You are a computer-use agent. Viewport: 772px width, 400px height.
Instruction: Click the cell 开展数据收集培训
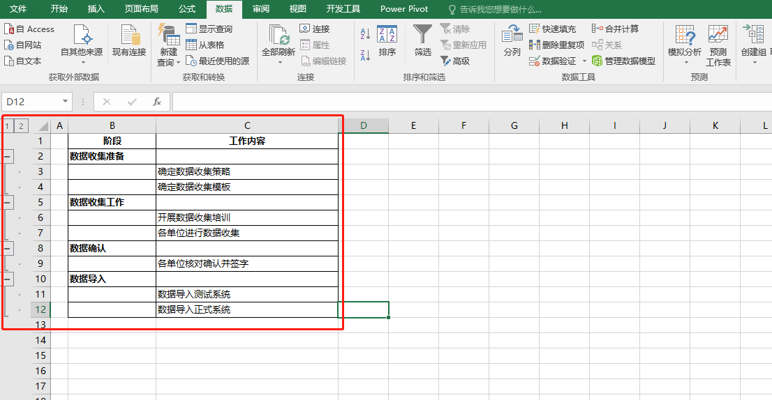(x=247, y=217)
